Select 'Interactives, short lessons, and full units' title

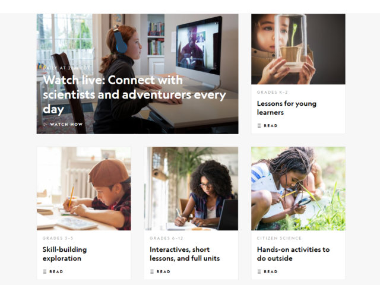pos(185,254)
